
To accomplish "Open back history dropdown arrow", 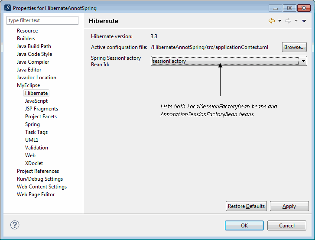I will coord(279,21).
